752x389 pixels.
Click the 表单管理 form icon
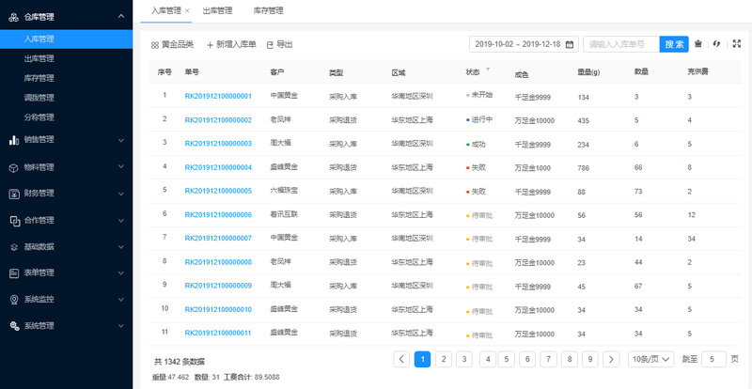tap(14, 272)
